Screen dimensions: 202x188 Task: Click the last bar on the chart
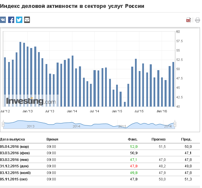tap(173, 84)
